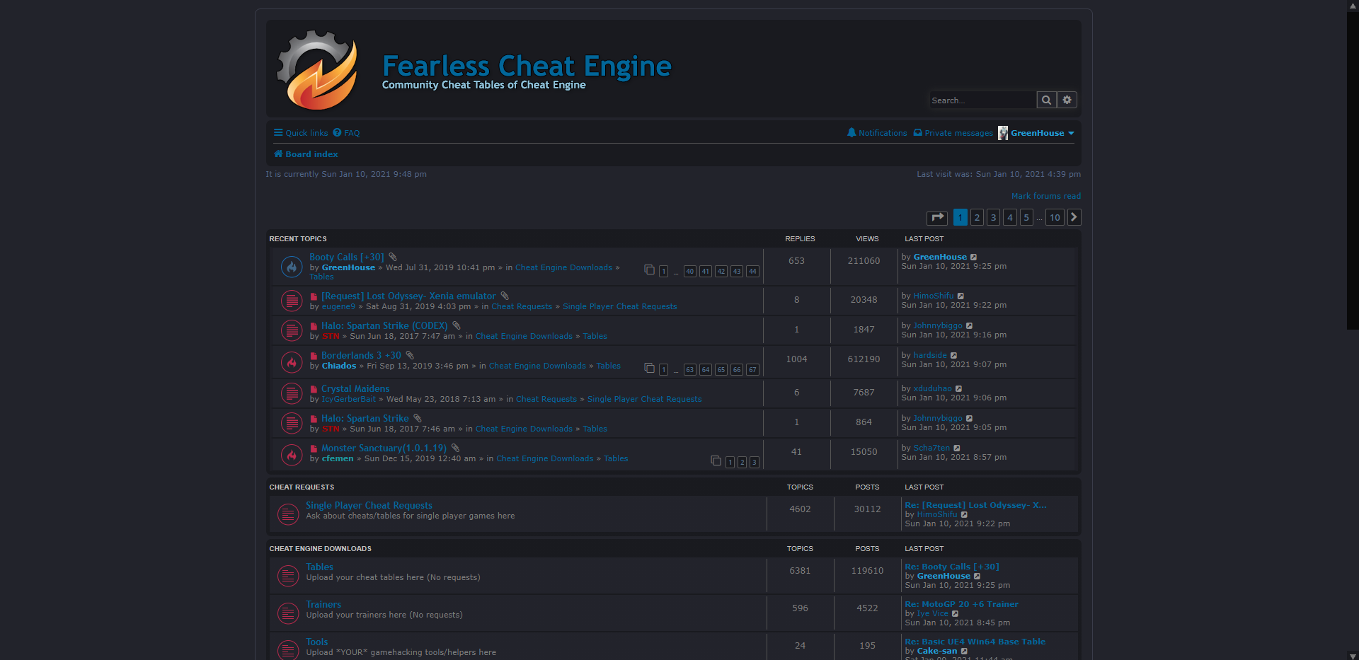The image size is (1359, 660).
Task: Open Single Player Cheat Requests forum
Action: (x=369, y=506)
